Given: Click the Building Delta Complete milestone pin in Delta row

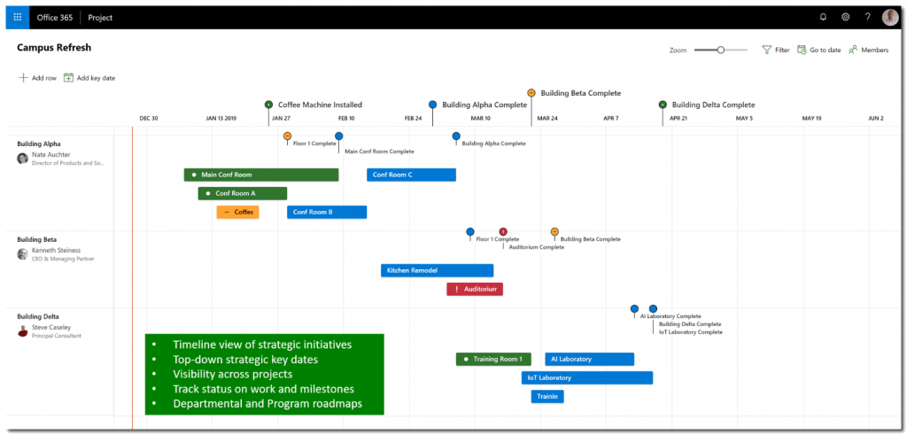Looking at the screenshot, I should coord(653,309).
